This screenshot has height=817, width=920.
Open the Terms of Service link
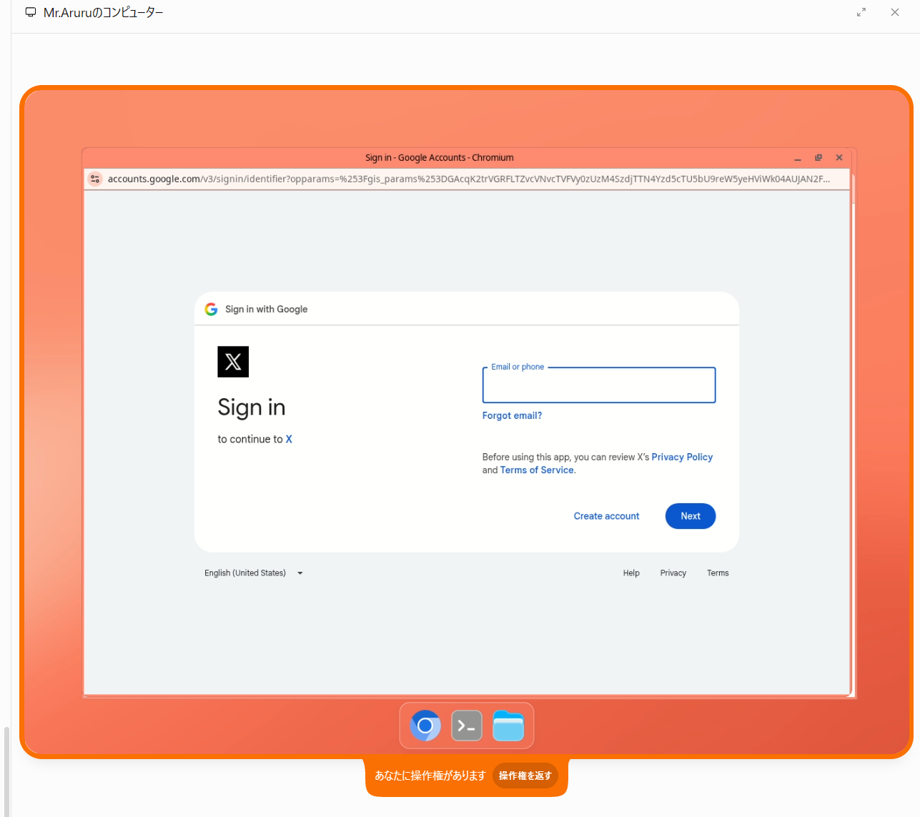(x=537, y=470)
